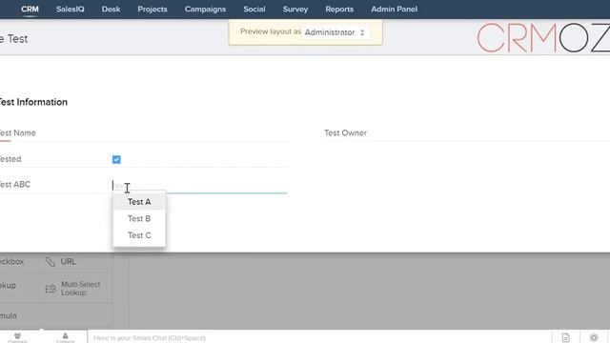
Task: Open Campaigns in top navigation
Action: 205,9
